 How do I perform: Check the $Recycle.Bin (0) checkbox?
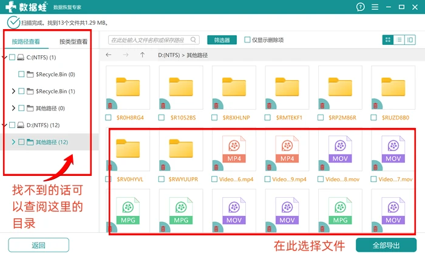point(21,74)
